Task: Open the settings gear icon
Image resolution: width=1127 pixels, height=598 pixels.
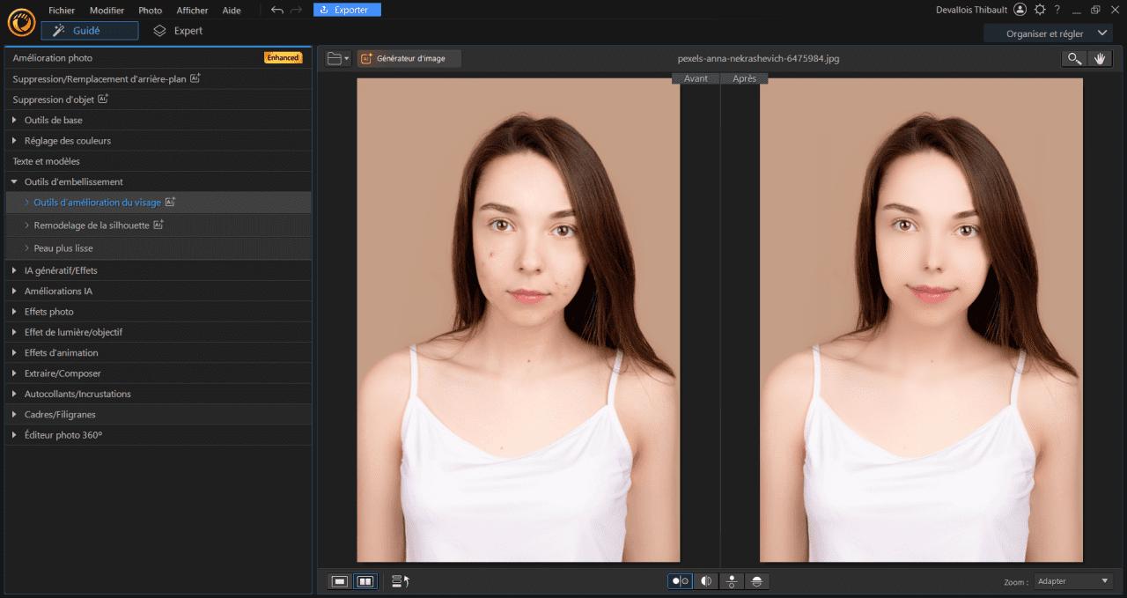Action: (x=1039, y=10)
